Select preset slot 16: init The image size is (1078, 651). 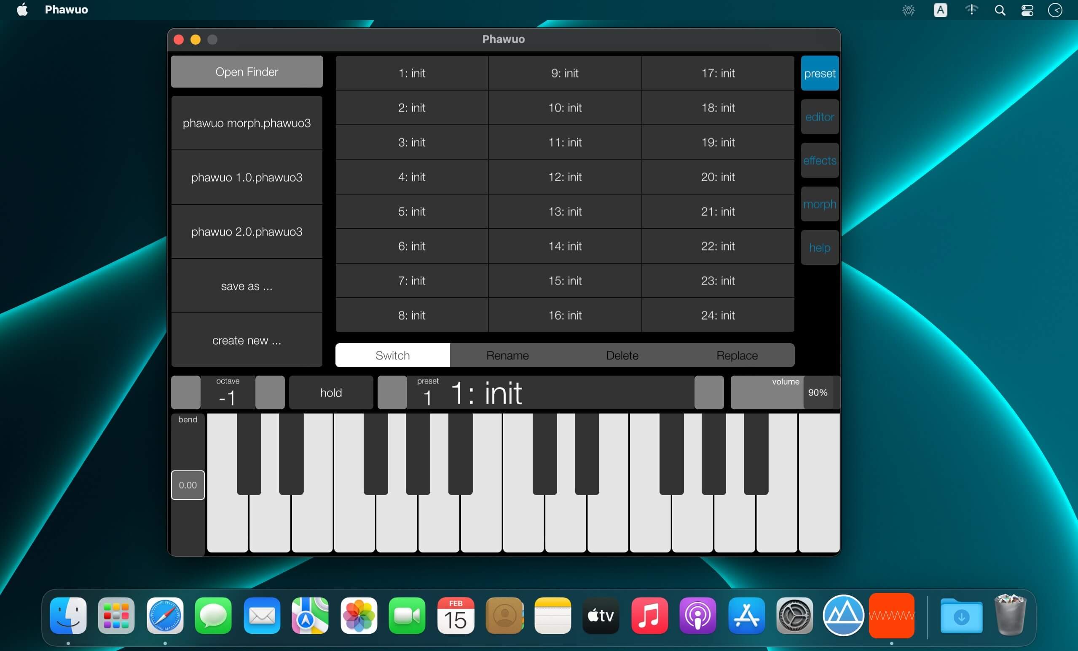(x=565, y=315)
